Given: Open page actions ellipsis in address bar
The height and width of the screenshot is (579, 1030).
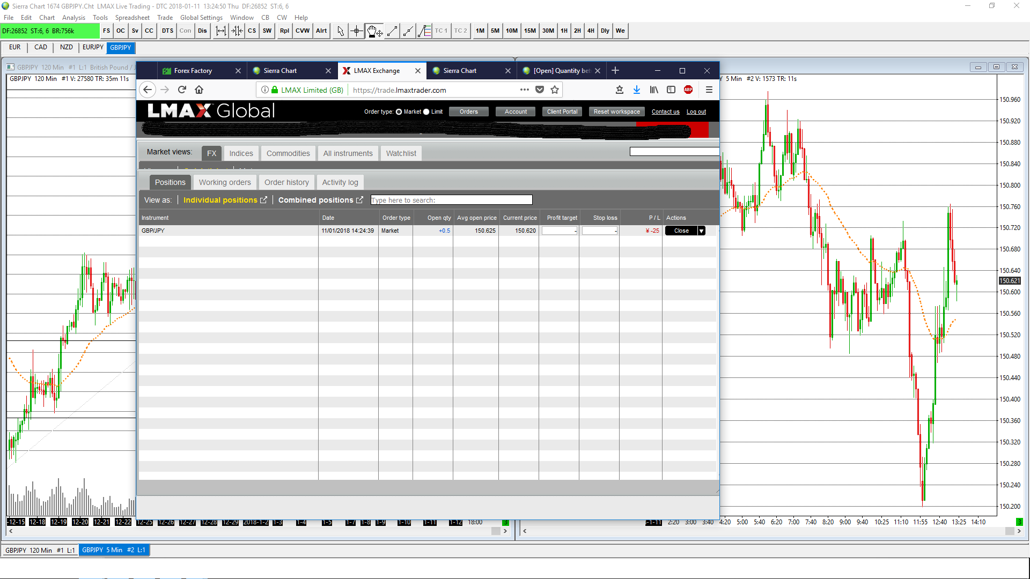Looking at the screenshot, I should pos(524,90).
